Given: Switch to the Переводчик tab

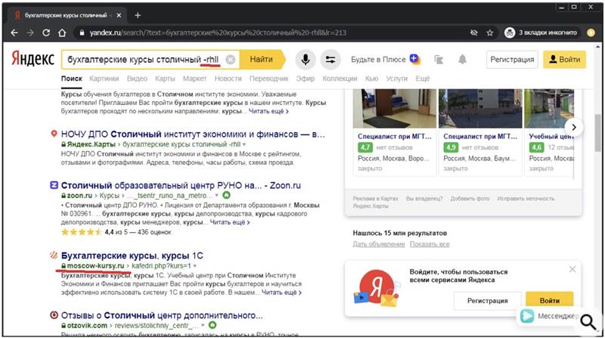Looking at the screenshot, I should [x=269, y=79].
